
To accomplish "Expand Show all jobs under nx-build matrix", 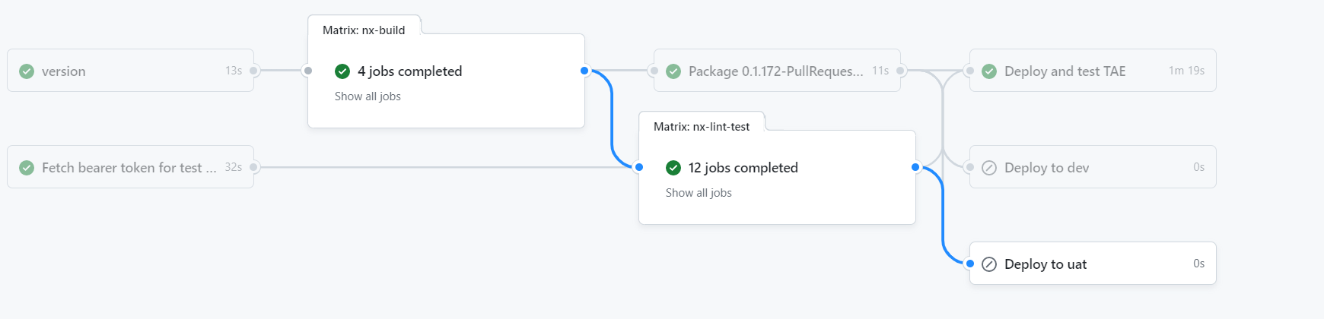I will click(368, 96).
